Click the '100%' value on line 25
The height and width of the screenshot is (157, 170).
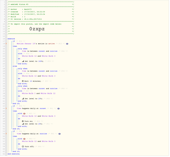[41, 62]
